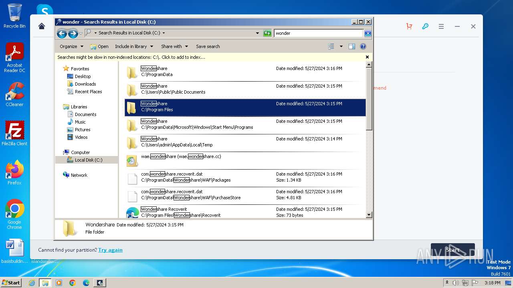This screenshot has height=288, width=513.
Task: Expand breadcrumb arrow after Local Disk (C:)
Action: coord(164,33)
